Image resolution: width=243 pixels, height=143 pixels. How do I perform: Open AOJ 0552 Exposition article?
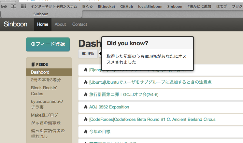[109, 107]
